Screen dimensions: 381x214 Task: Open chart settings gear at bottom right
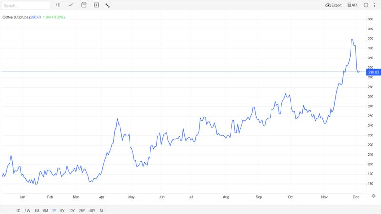374,195
